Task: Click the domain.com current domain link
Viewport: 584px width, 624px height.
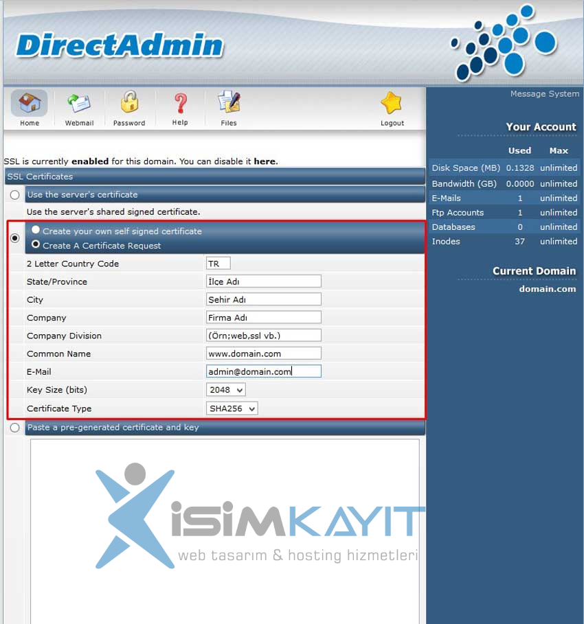Action: pyautogui.click(x=548, y=289)
